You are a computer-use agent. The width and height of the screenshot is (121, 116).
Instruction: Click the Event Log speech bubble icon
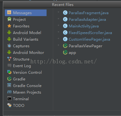pos(9,66)
